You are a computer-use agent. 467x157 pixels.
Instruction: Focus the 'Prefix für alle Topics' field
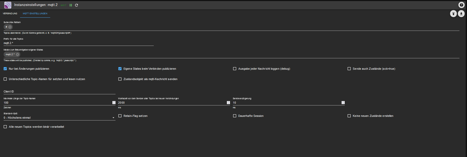click(79, 43)
